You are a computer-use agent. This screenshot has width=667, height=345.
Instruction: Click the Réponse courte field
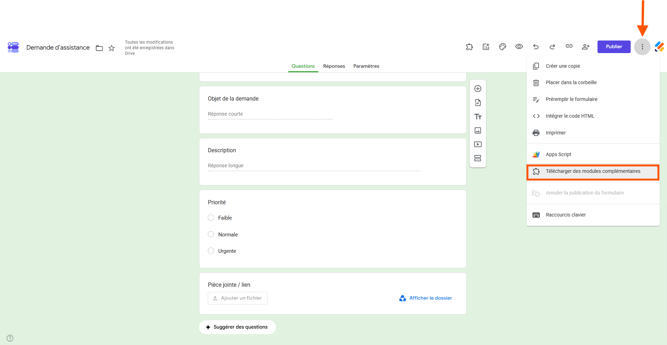270,114
